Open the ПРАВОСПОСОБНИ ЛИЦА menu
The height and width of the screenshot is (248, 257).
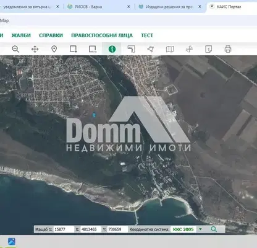102,35
